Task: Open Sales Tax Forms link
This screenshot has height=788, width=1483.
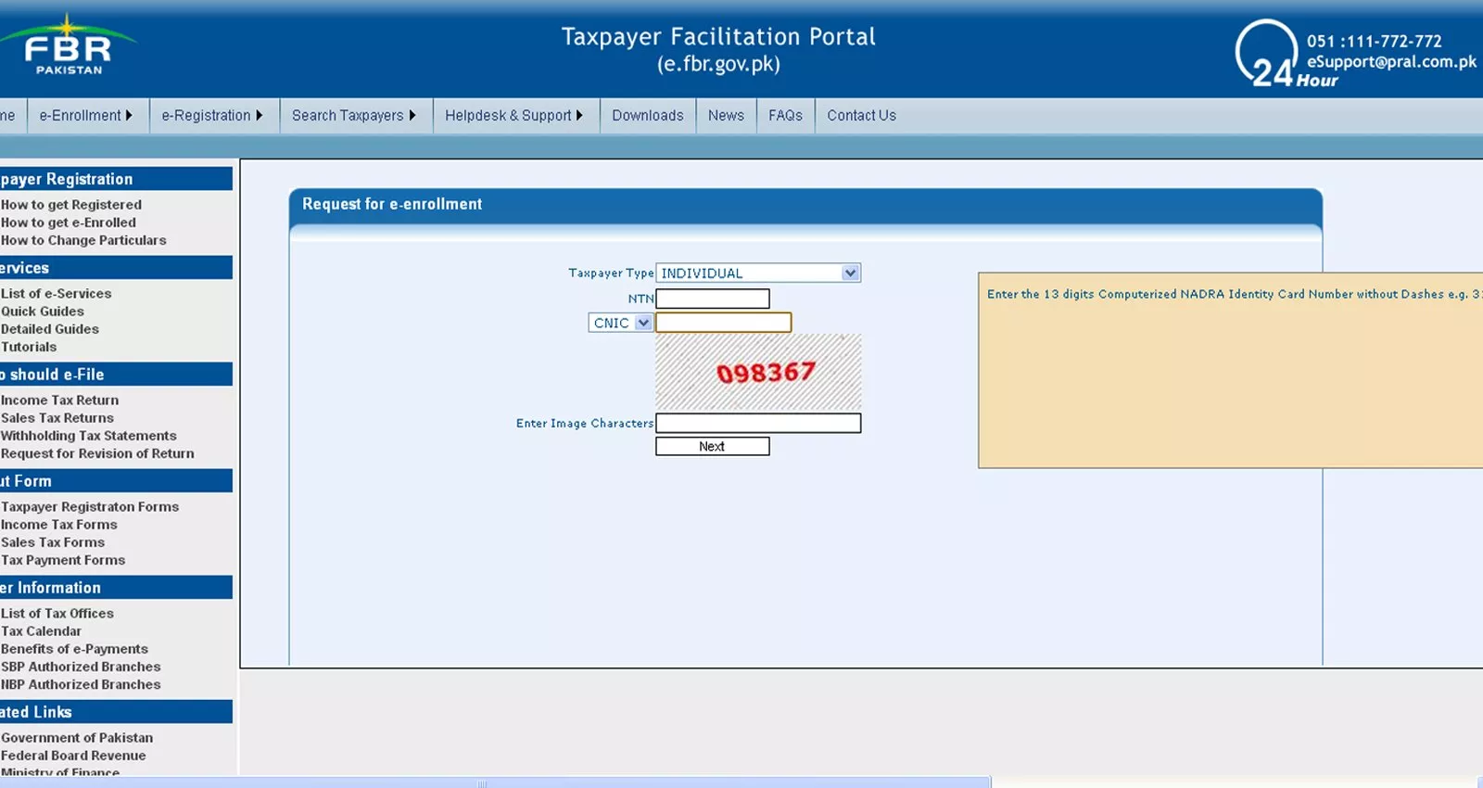Action: coord(53,542)
